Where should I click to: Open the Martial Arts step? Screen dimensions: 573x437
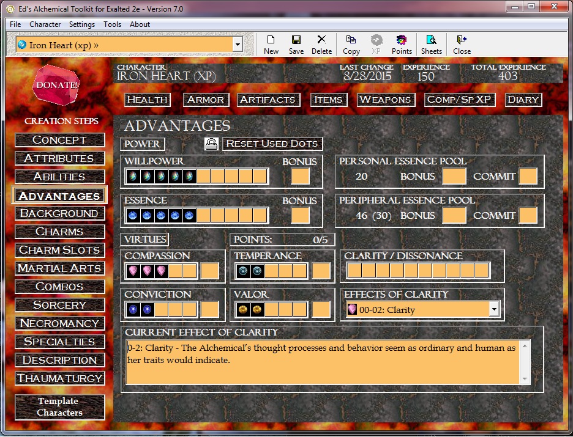click(x=59, y=268)
